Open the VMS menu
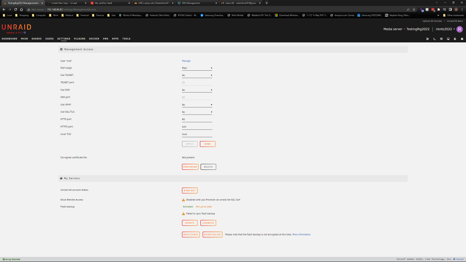Viewport: 466px width, 262px height. (105, 39)
